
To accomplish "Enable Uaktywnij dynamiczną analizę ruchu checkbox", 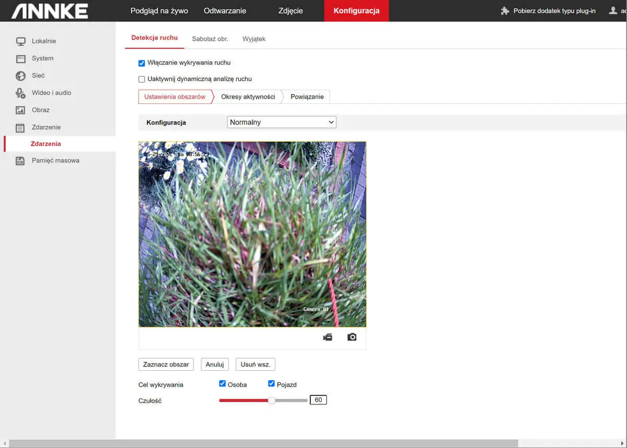I will tap(142, 79).
